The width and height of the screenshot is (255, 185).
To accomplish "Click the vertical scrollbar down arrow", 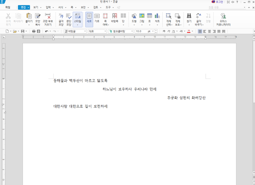I will (254, 173).
